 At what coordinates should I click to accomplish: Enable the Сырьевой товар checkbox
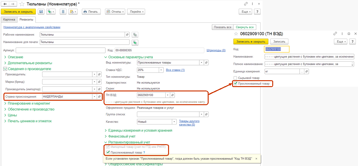(x=235, y=78)
